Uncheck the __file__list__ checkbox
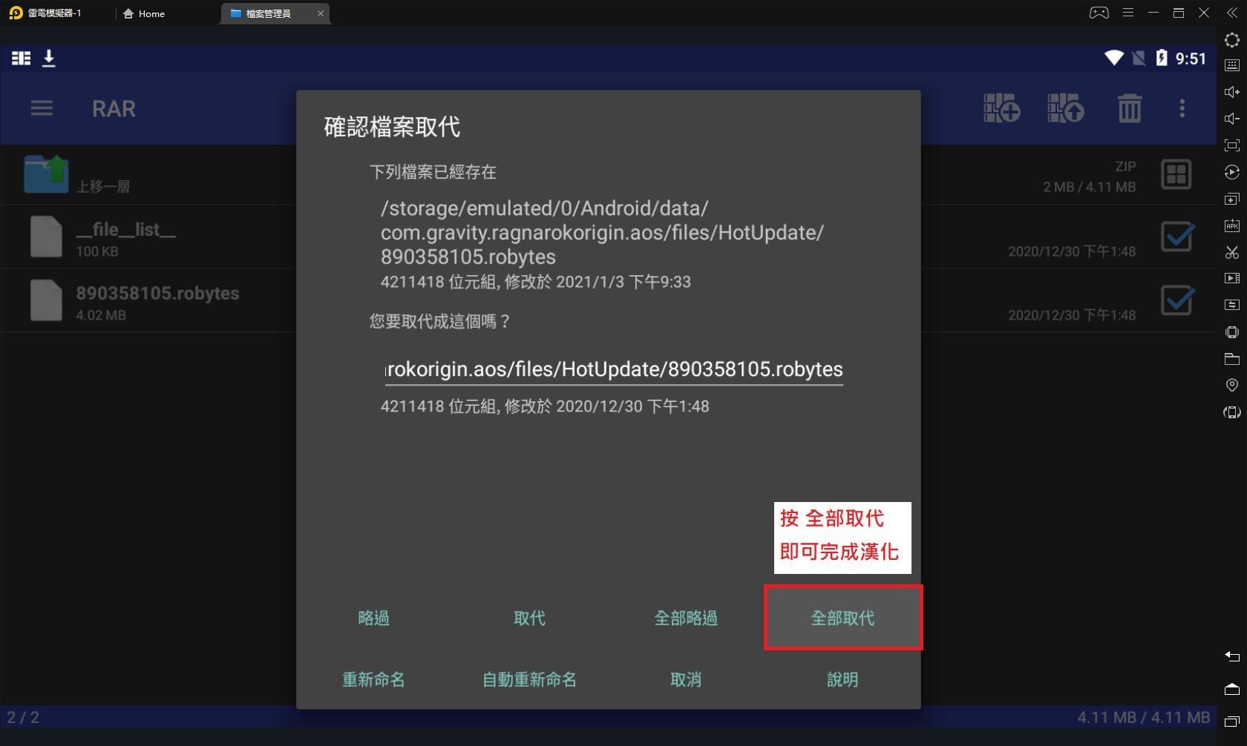This screenshot has width=1247, height=746. [x=1177, y=237]
